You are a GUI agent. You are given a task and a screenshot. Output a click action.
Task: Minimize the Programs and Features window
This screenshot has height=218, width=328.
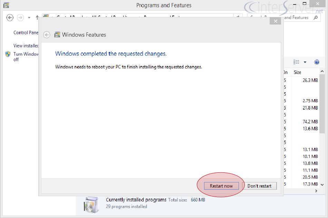click(295, 4)
